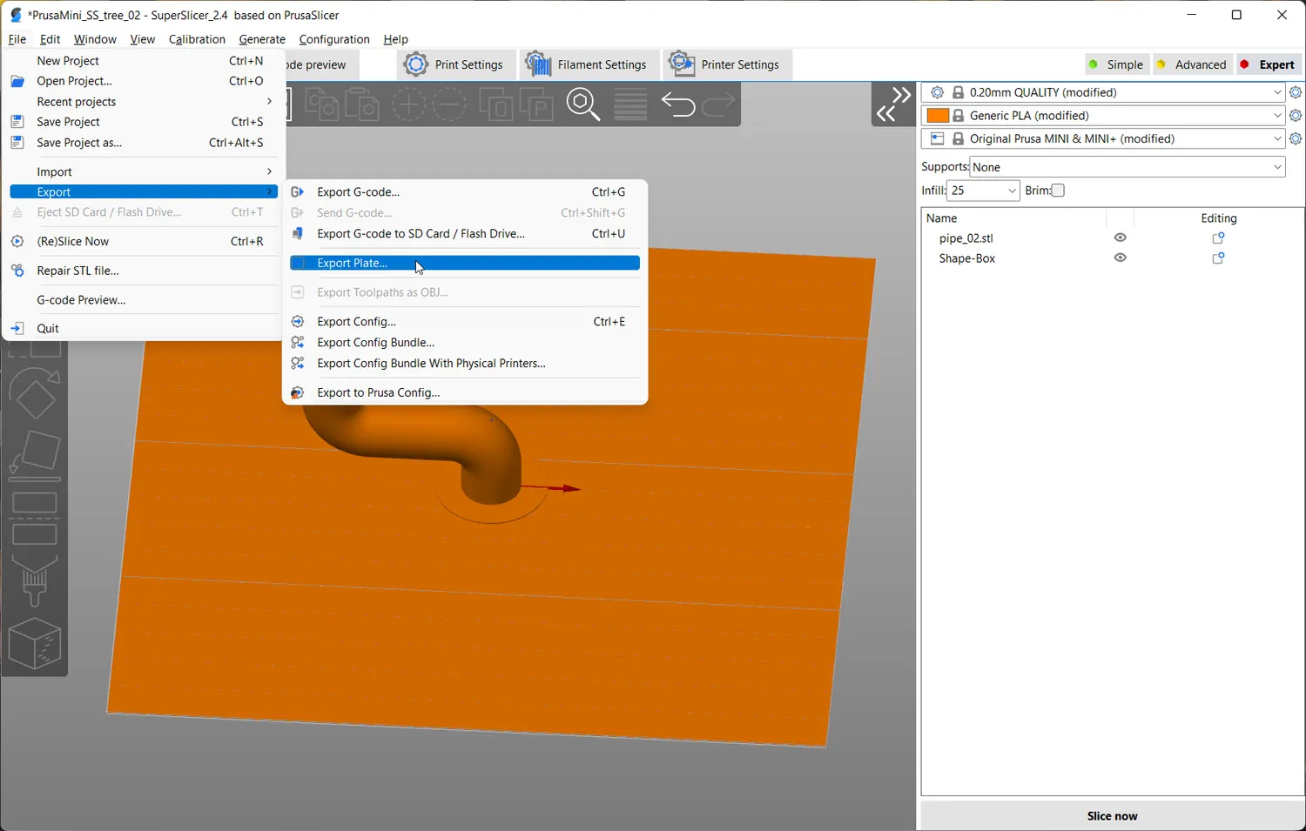Select Repair STL file... menu entry
Viewport: 1306px width, 831px height.
click(x=144, y=271)
